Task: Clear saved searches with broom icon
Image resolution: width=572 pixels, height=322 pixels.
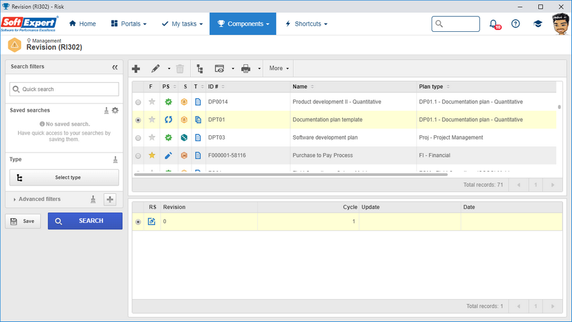Action: coord(106,110)
